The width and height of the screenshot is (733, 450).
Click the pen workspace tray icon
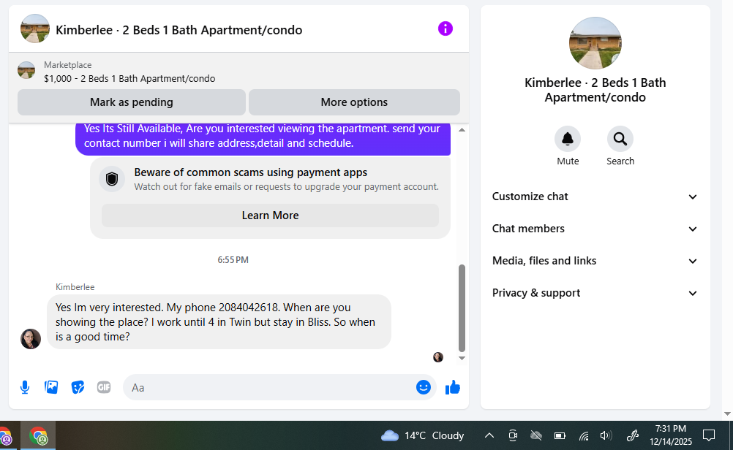tap(633, 436)
